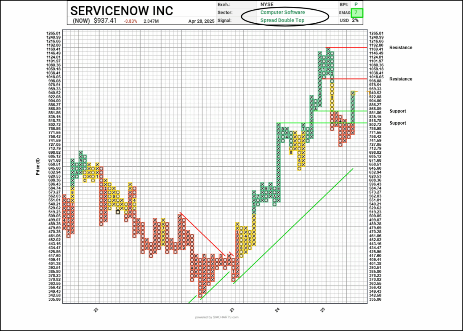The width and height of the screenshot is (463, 331).
Task: Select the NYSE exchange value
Action: [x=266, y=5]
